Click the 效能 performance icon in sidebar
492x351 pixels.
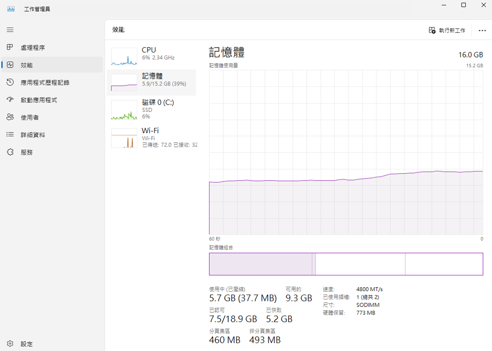10,65
